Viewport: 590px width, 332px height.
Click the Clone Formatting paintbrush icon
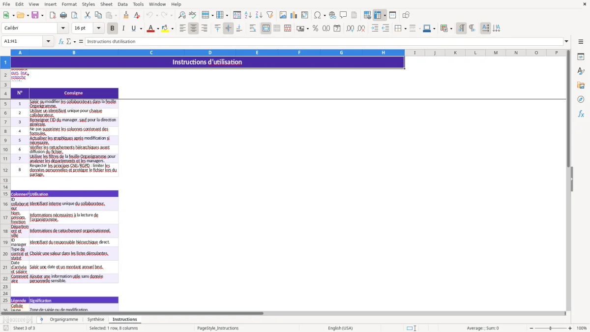[x=126, y=15]
